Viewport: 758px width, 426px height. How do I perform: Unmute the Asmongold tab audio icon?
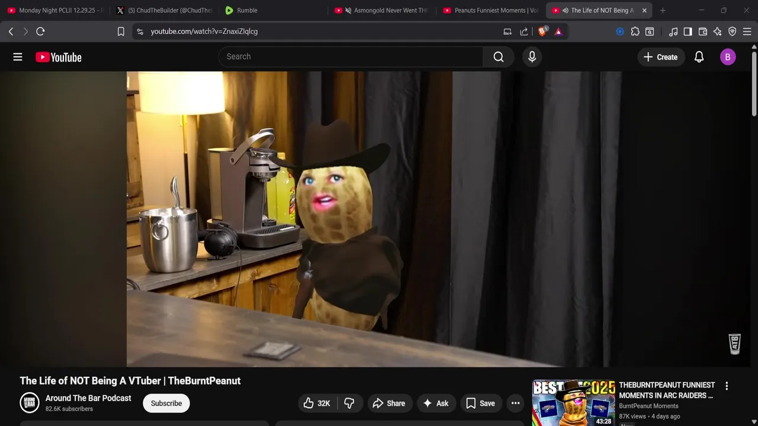pyautogui.click(x=348, y=10)
